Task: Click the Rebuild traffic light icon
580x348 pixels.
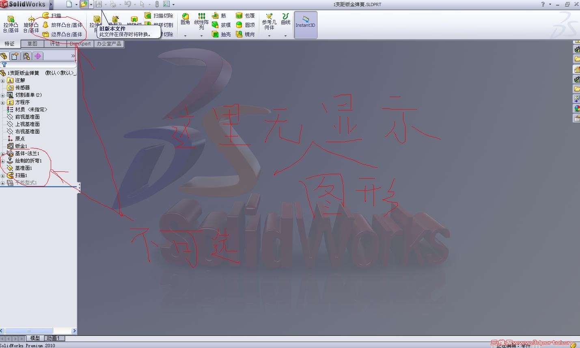Action: click(x=157, y=4)
